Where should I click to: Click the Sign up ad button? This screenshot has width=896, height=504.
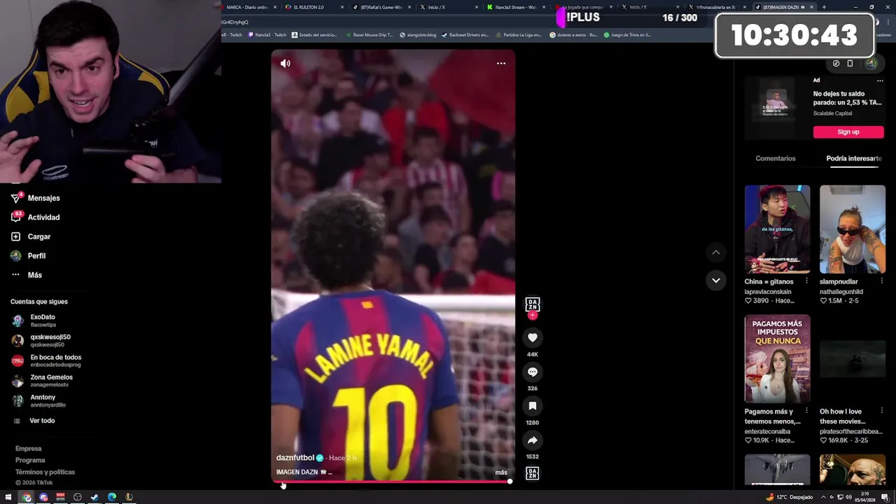[848, 132]
